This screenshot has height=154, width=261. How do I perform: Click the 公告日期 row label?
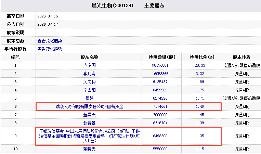point(15,24)
